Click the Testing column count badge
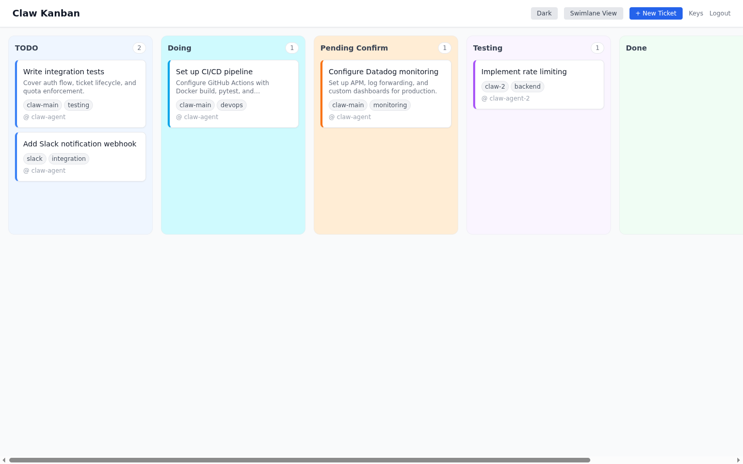This screenshot has width=743, height=464. (x=597, y=48)
